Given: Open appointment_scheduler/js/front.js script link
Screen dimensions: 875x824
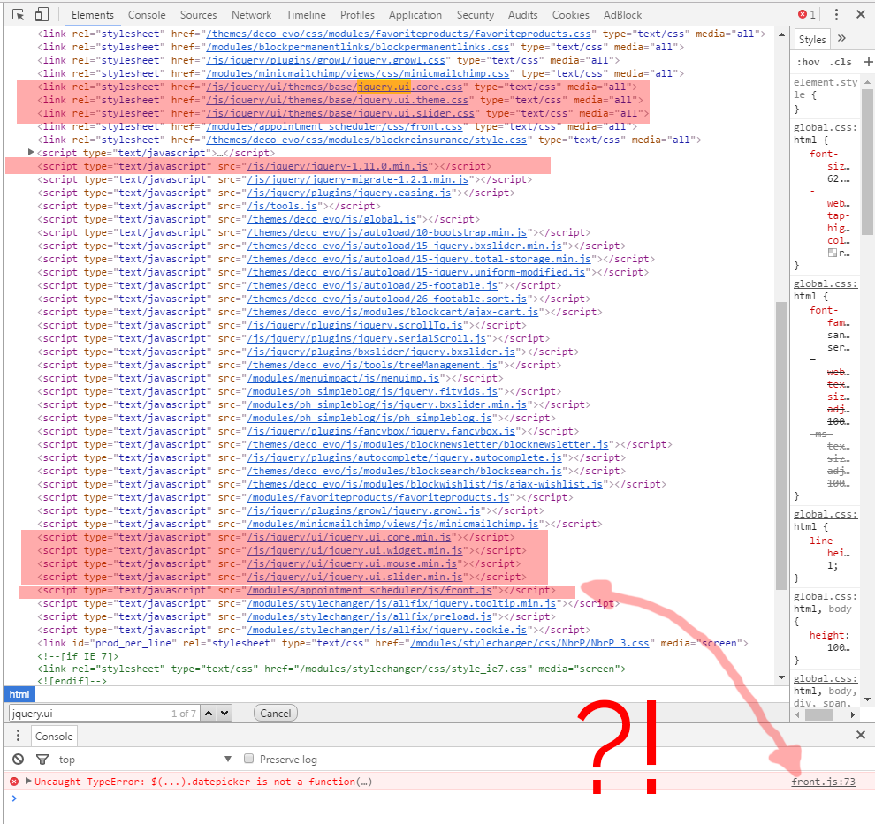Looking at the screenshot, I should pos(369,591).
